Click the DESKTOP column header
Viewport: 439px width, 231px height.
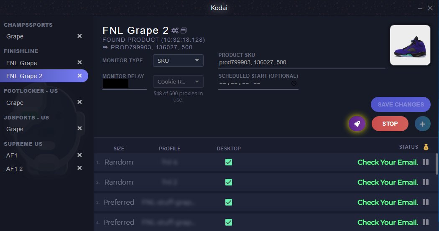point(229,149)
